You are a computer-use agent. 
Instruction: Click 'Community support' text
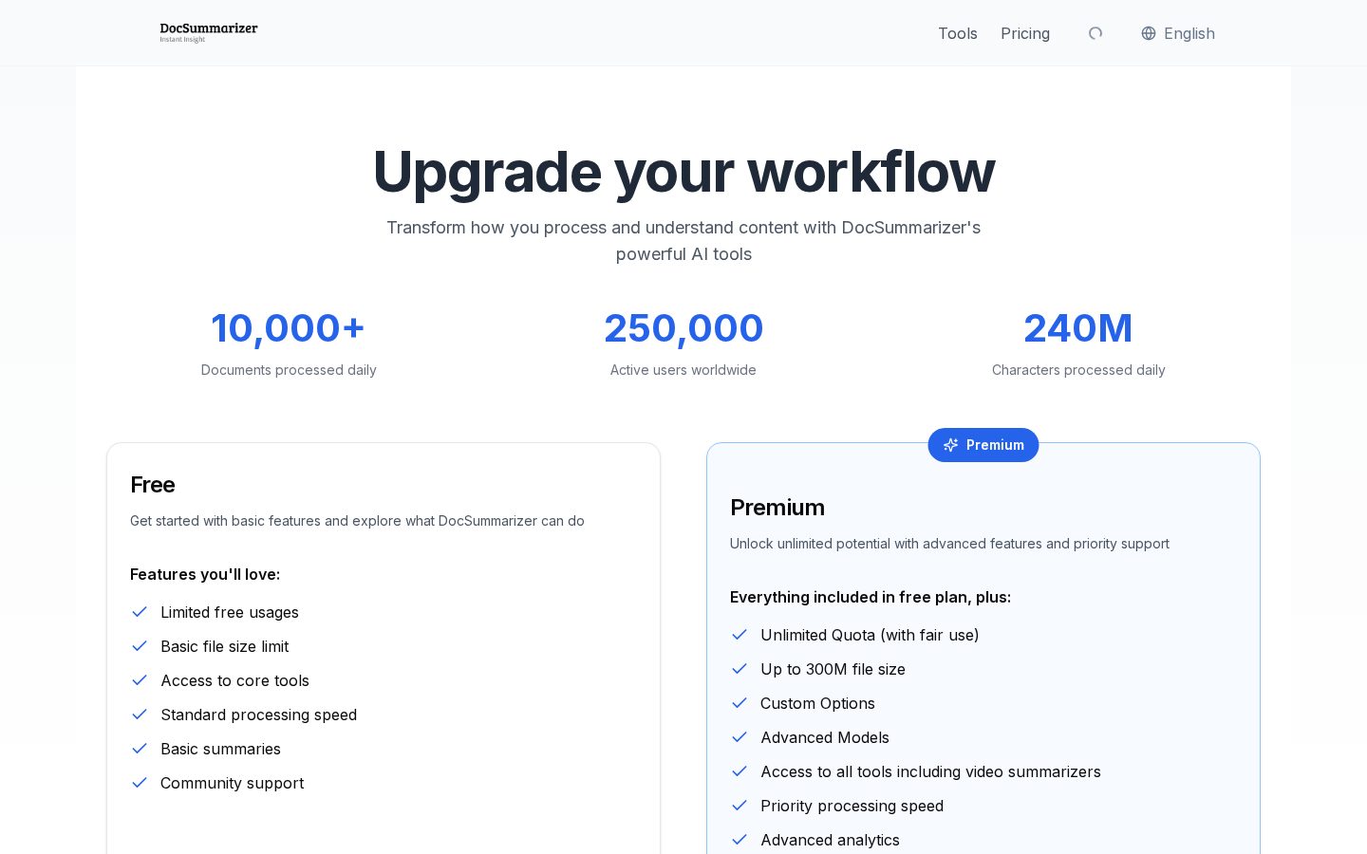233,783
